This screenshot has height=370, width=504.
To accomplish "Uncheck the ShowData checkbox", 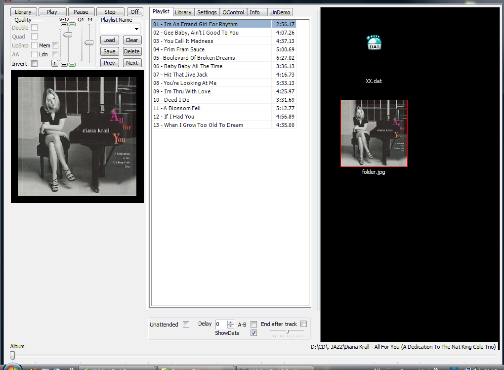I will point(253,333).
